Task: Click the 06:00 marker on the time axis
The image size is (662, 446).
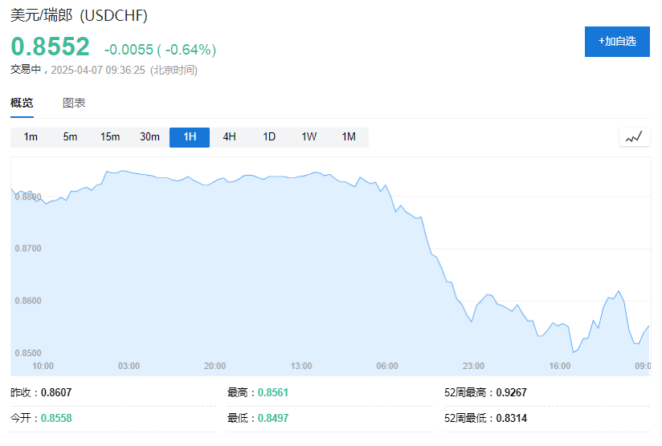Action: (x=387, y=366)
